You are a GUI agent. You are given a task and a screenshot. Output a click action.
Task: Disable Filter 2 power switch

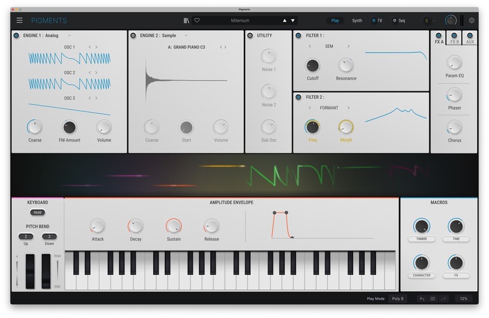(x=298, y=97)
